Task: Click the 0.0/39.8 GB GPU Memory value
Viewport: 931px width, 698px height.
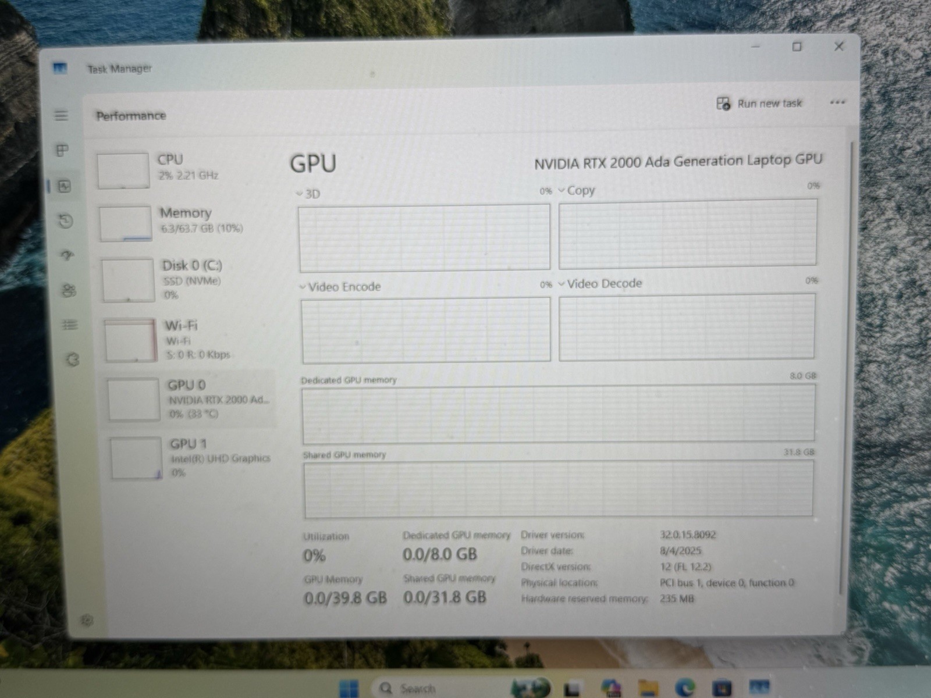Action: (345, 598)
